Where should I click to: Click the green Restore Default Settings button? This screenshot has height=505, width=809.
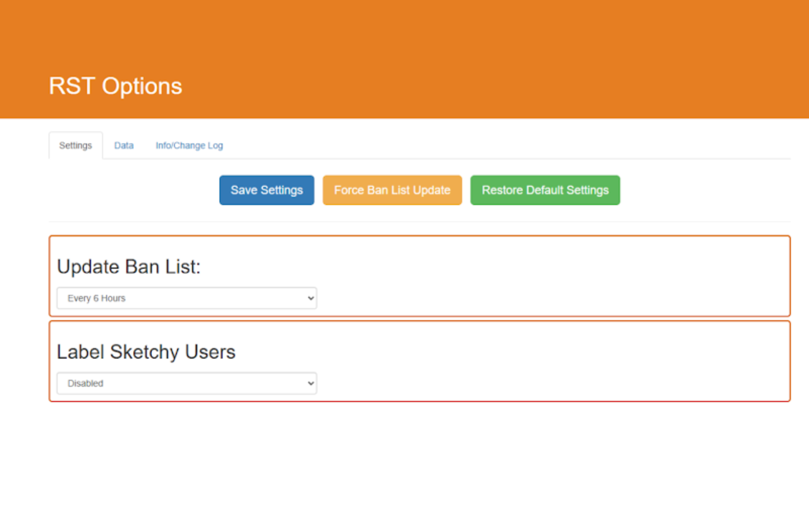pos(545,190)
